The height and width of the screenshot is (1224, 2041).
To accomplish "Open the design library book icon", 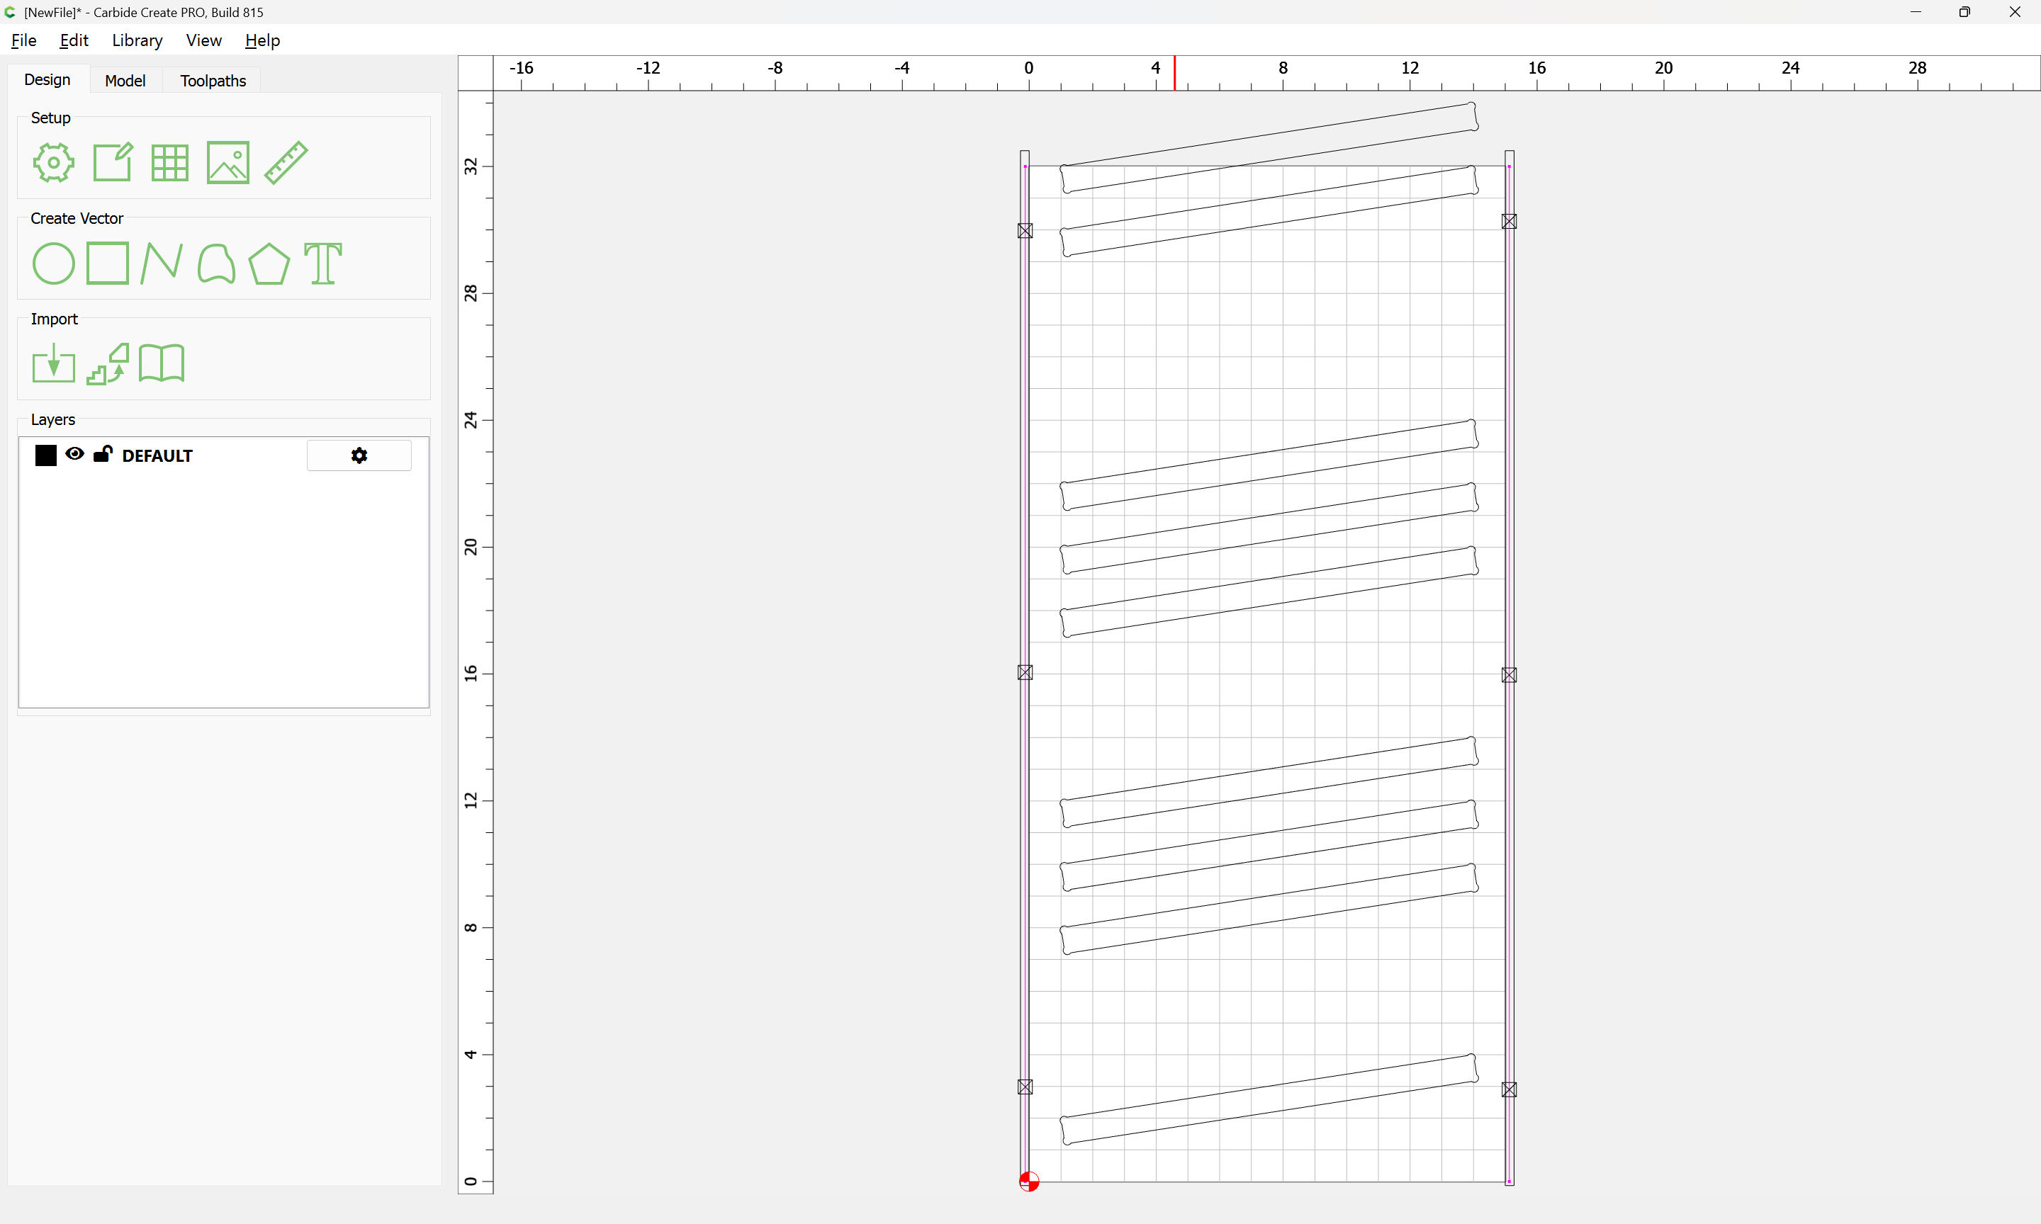I will click(162, 364).
